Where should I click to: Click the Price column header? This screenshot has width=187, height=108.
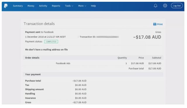[141, 58]
